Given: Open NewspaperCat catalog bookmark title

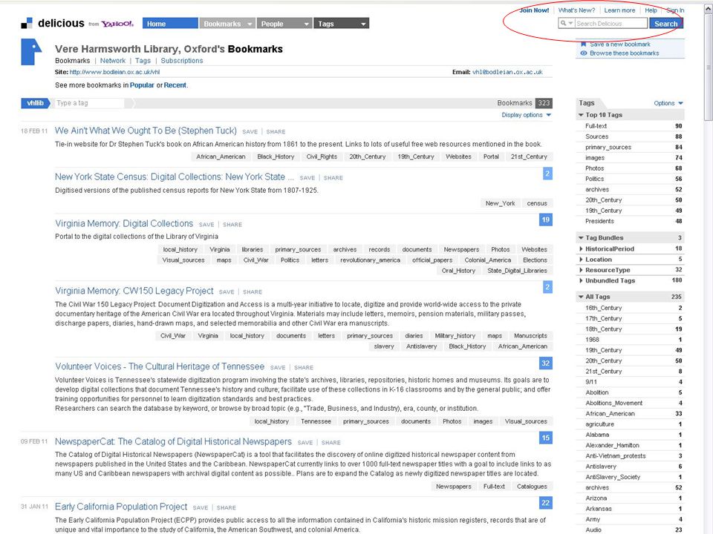Looking at the screenshot, I should pyautogui.click(x=173, y=442).
